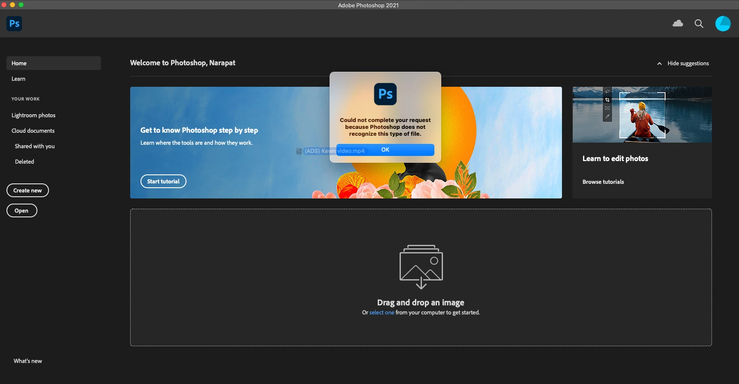Click the Open button

click(21, 210)
